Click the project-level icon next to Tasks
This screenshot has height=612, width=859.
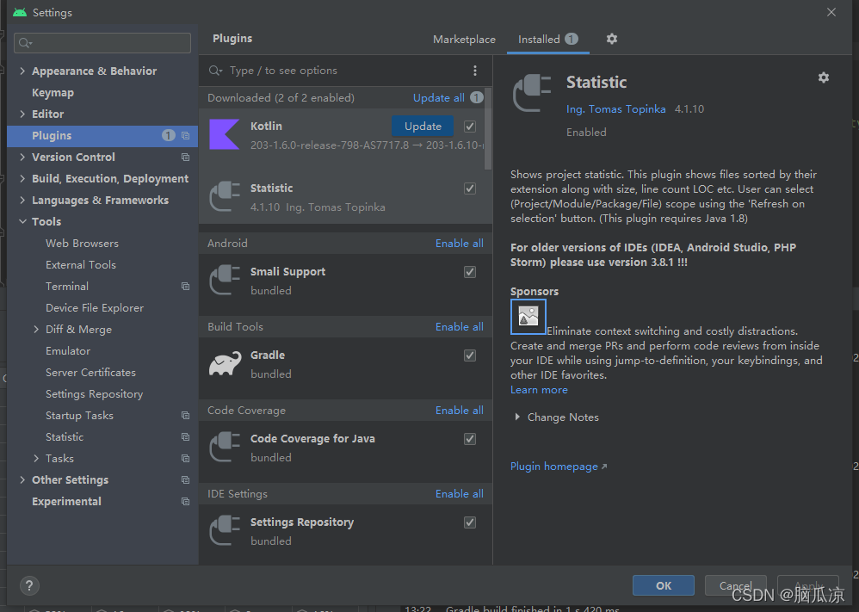(186, 459)
